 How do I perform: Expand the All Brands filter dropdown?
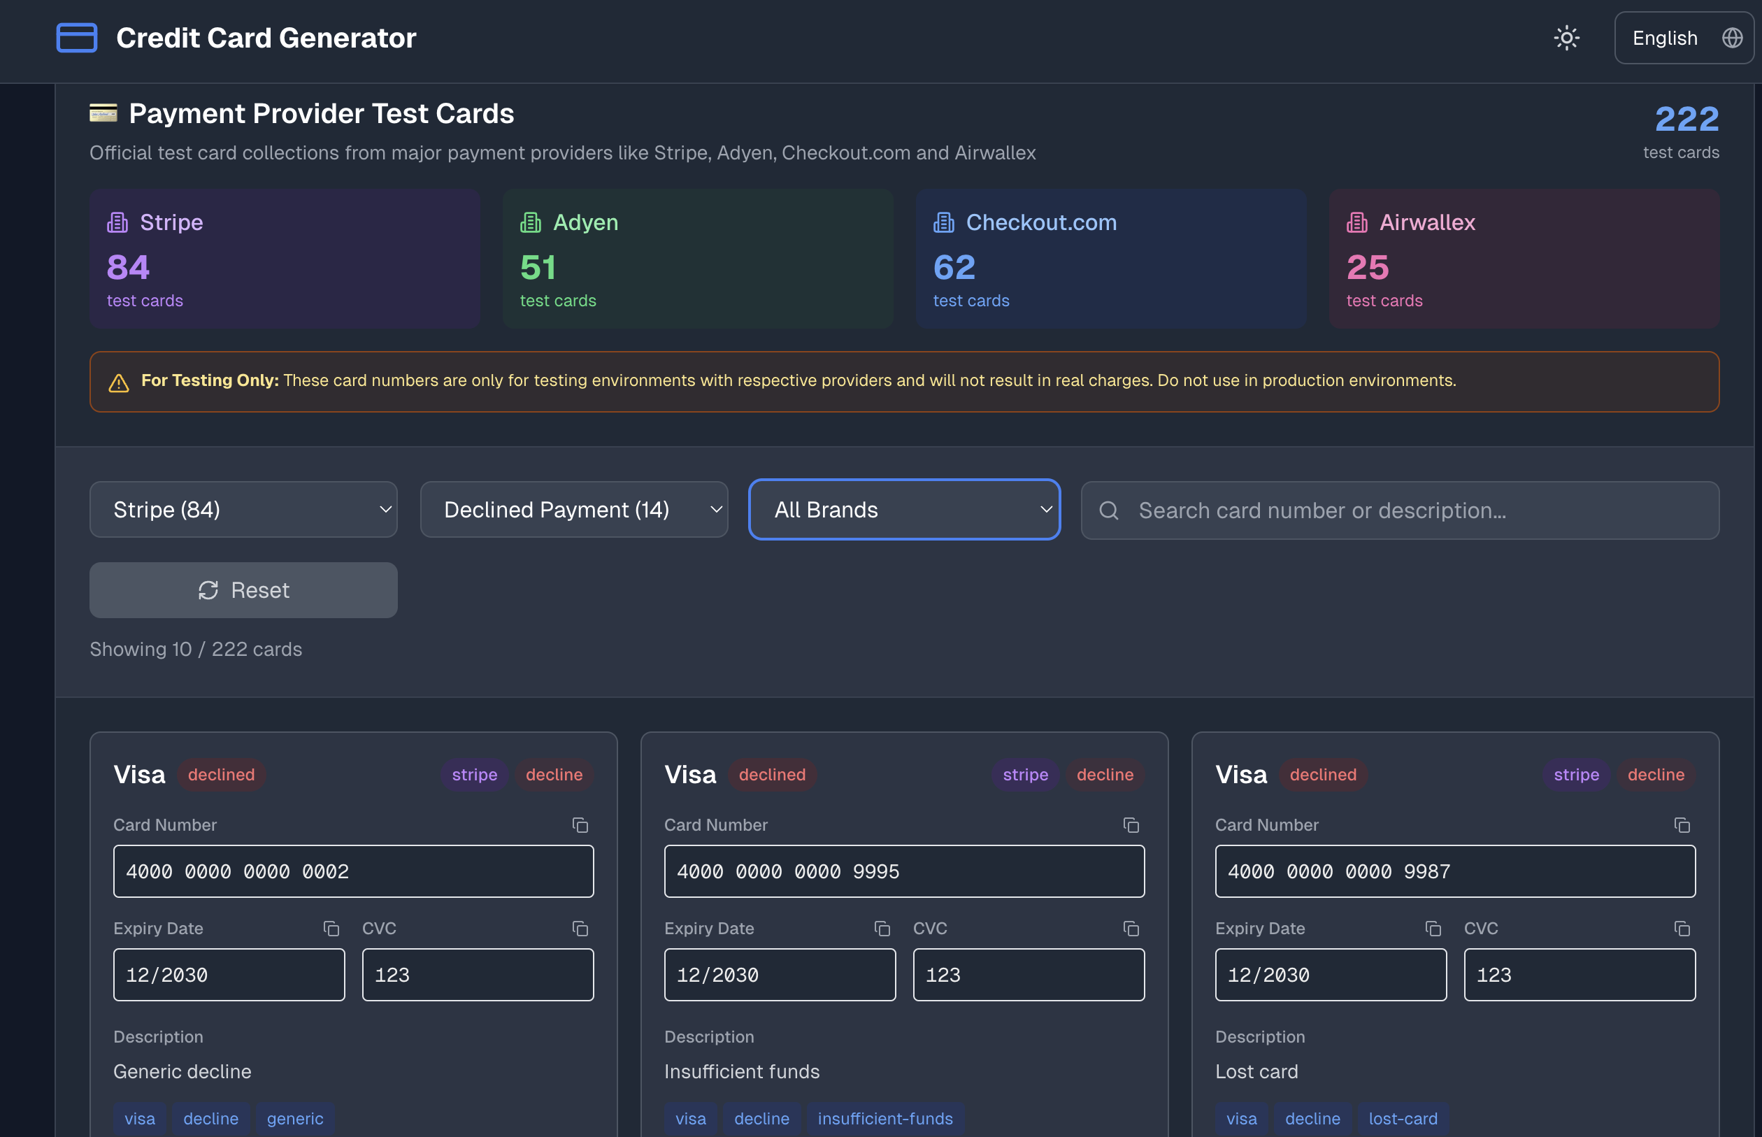point(904,510)
